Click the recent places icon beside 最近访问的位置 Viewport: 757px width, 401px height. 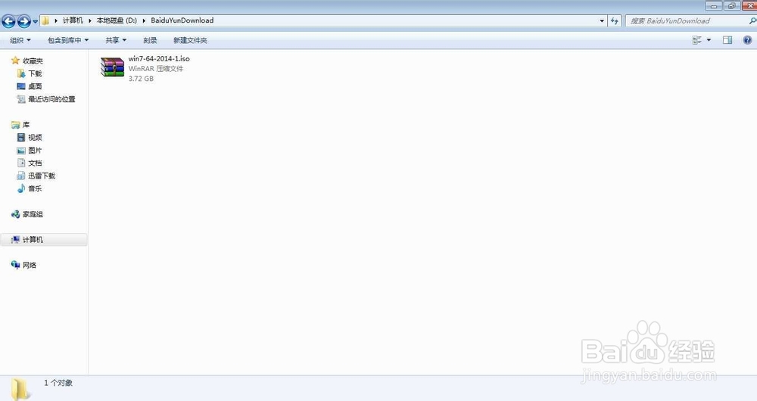(21, 99)
